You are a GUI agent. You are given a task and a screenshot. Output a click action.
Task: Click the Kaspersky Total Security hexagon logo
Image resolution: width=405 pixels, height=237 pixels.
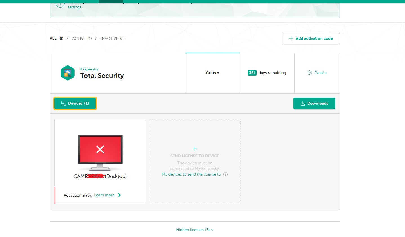point(68,73)
